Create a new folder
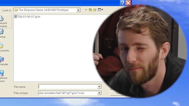189x106 pixels. (x=95, y=10)
